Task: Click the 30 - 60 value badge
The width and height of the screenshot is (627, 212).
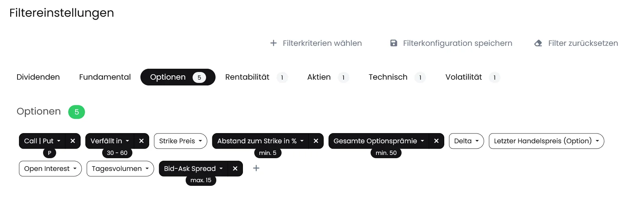Action: (117, 153)
